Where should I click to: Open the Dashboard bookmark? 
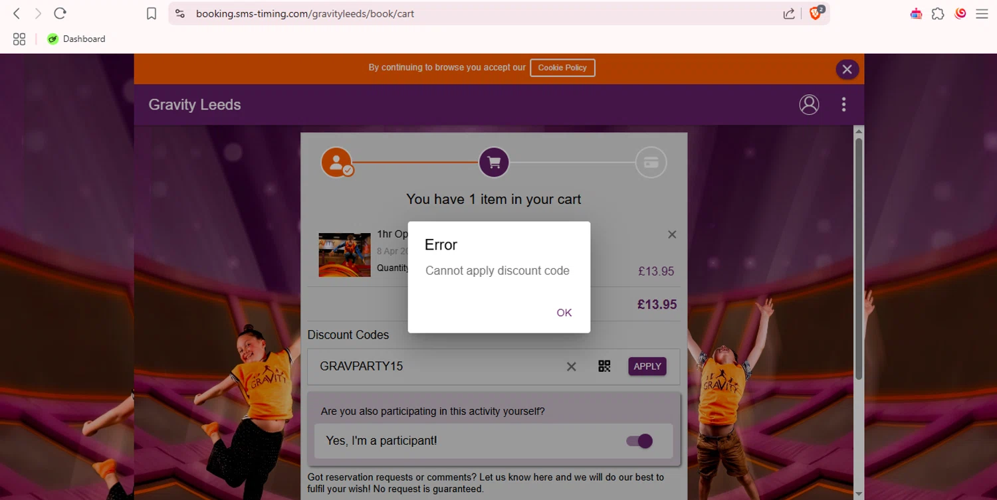click(76, 39)
